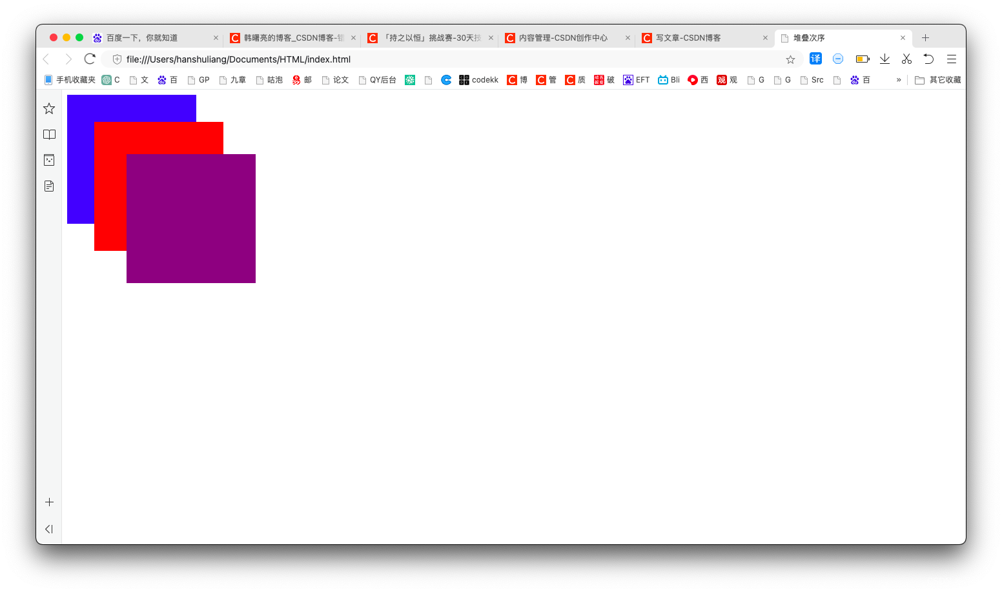The image size is (1002, 592).
Task: Switch to the 「持之以恒」挑战赛 tab
Action: tap(429, 38)
